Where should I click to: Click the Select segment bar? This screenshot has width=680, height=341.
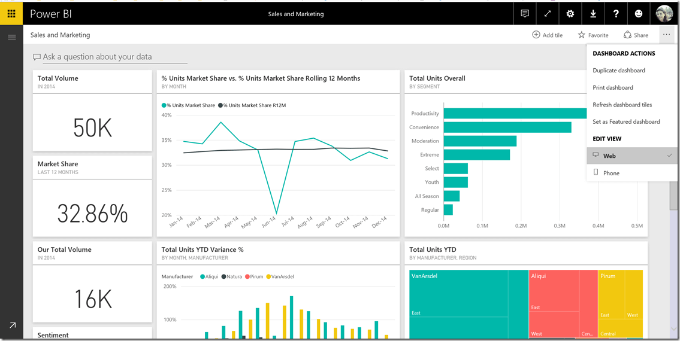click(x=456, y=169)
